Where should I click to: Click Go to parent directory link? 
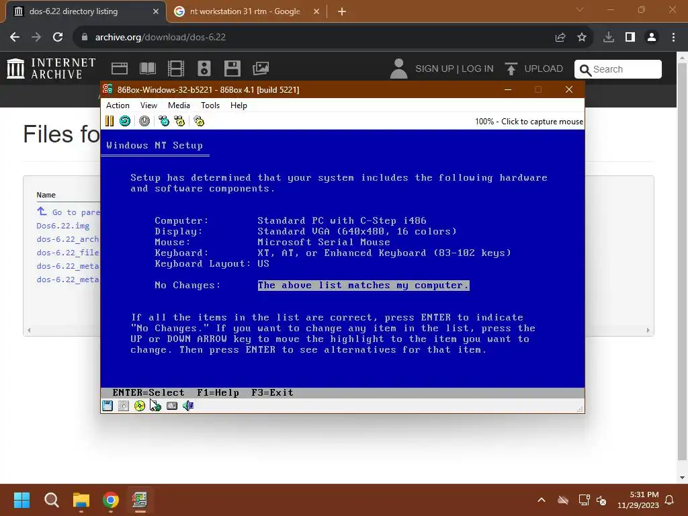click(69, 212)
